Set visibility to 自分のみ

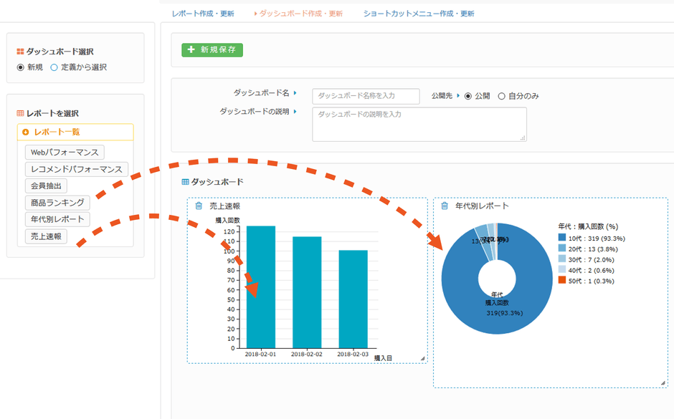point(501,96)
